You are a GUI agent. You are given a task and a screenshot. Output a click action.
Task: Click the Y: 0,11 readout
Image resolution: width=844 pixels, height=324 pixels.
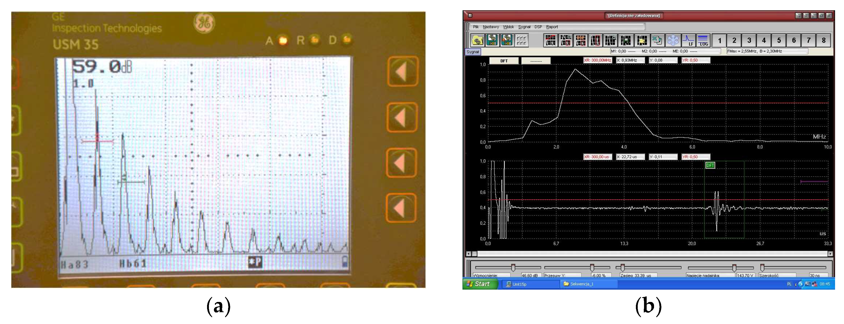tap(663, 157)
